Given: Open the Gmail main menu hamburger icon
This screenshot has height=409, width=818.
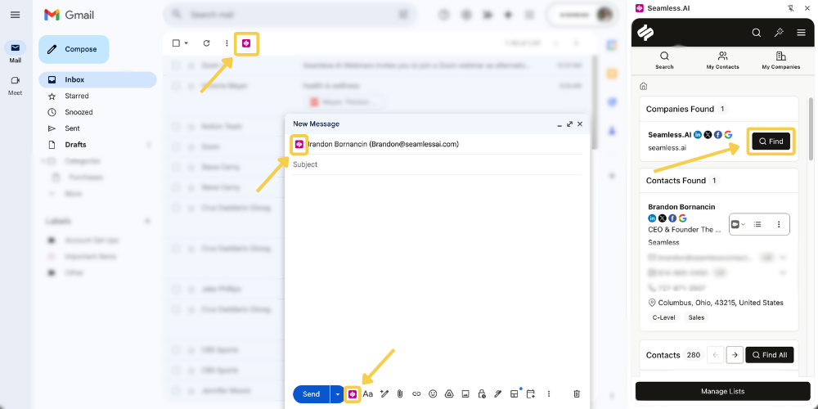Looking at the screenshot, I should [x=15, y=15].
